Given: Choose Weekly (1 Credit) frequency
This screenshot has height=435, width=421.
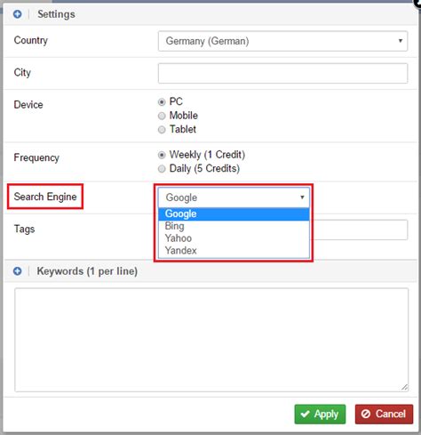Looking at the screenshot, I should click(162, 155).
